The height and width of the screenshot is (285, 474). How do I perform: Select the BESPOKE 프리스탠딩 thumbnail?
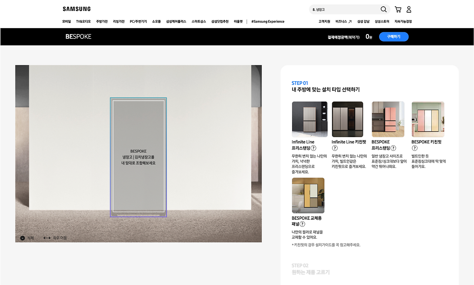pyautogui.click(x=388, y=119)
